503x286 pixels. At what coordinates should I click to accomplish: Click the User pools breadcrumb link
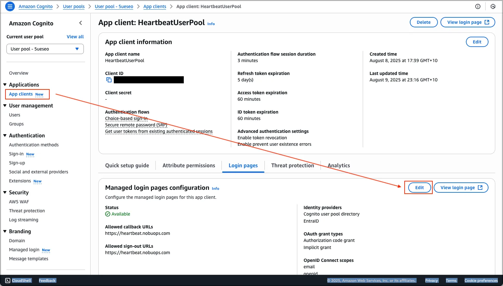coord(74,6)
